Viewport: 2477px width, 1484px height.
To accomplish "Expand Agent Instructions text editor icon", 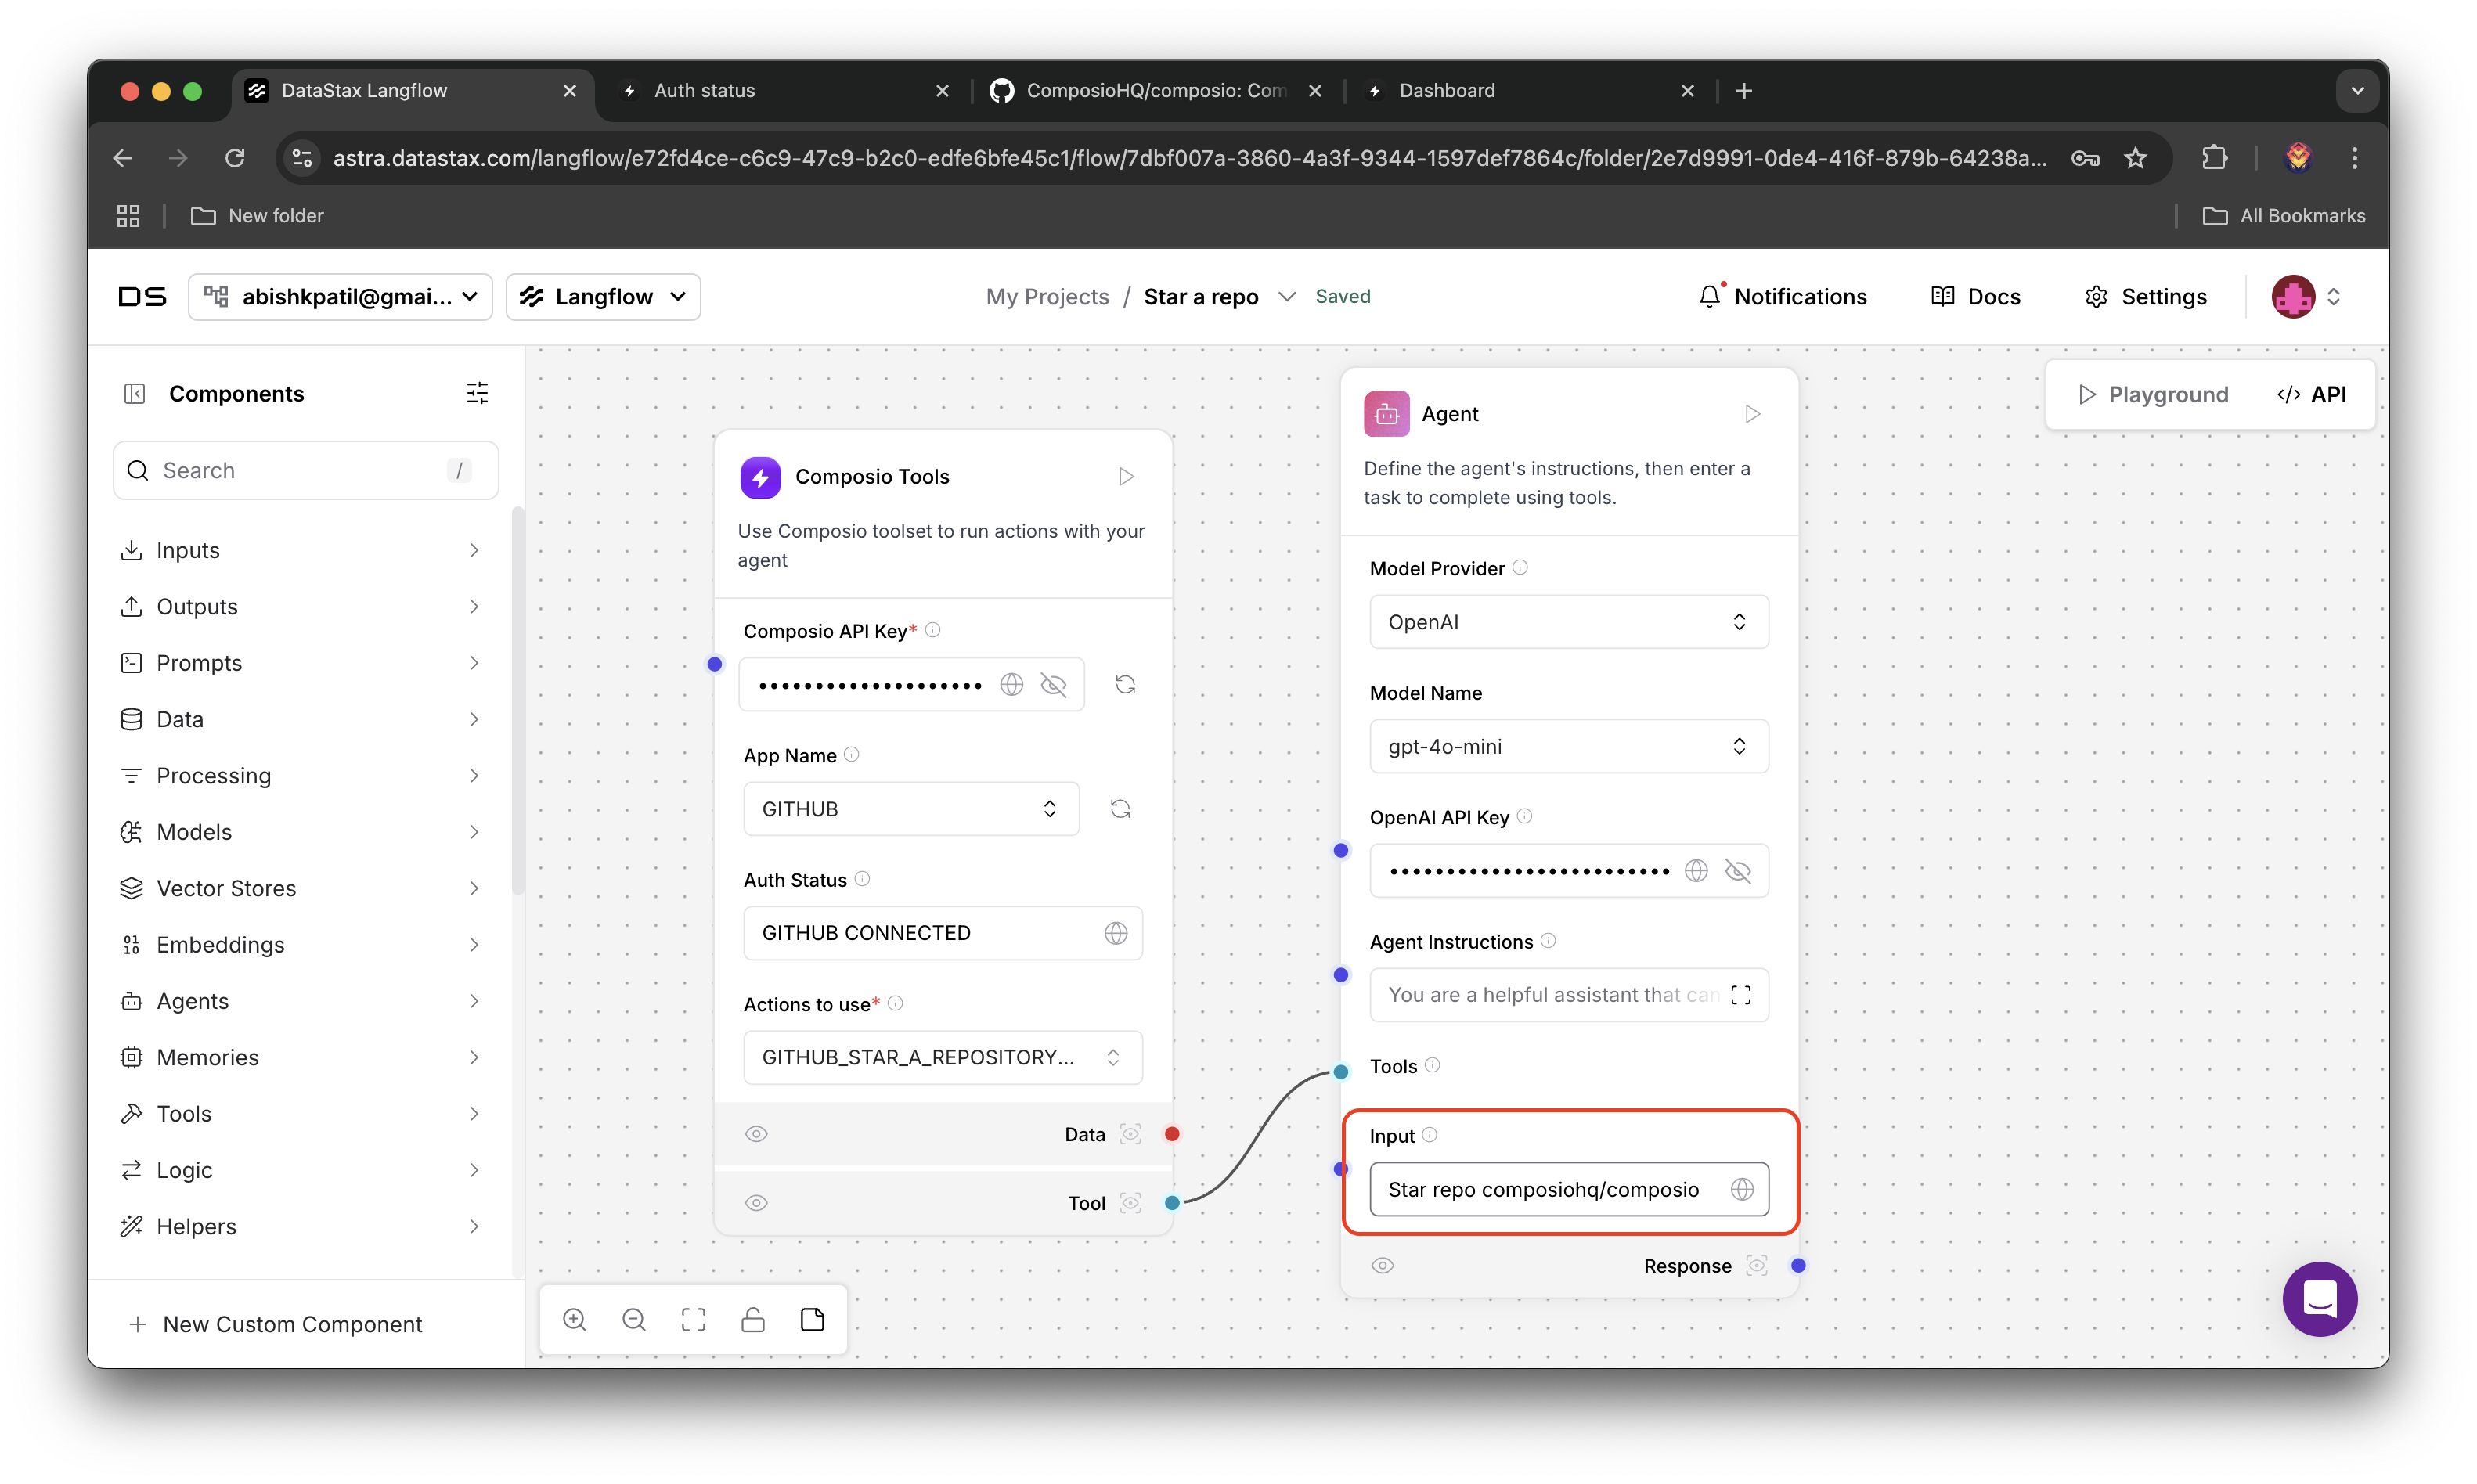I will point(1740,995).
